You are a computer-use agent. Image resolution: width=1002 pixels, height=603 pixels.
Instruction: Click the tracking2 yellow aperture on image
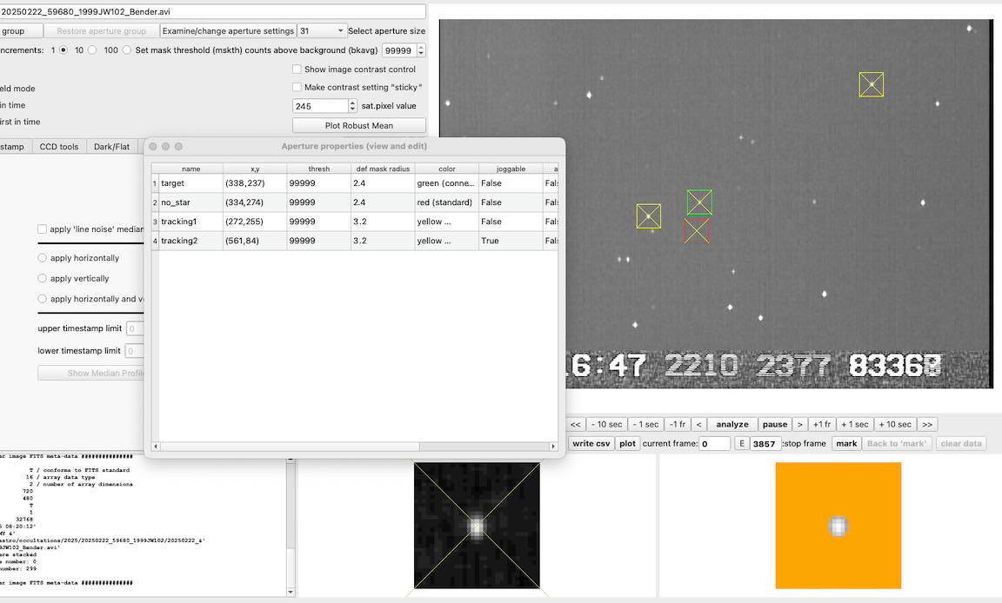(871, 84)
